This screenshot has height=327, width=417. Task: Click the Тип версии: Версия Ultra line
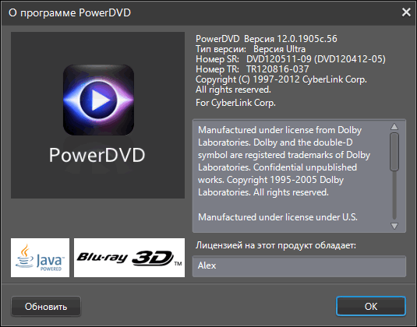250,49
